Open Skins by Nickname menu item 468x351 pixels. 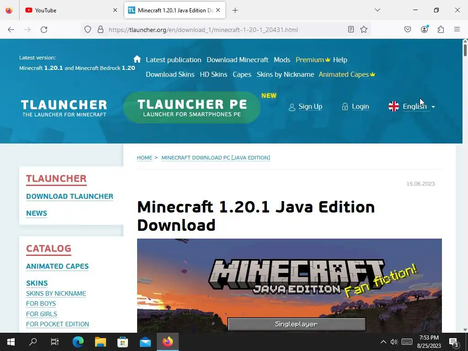point(285,74)
